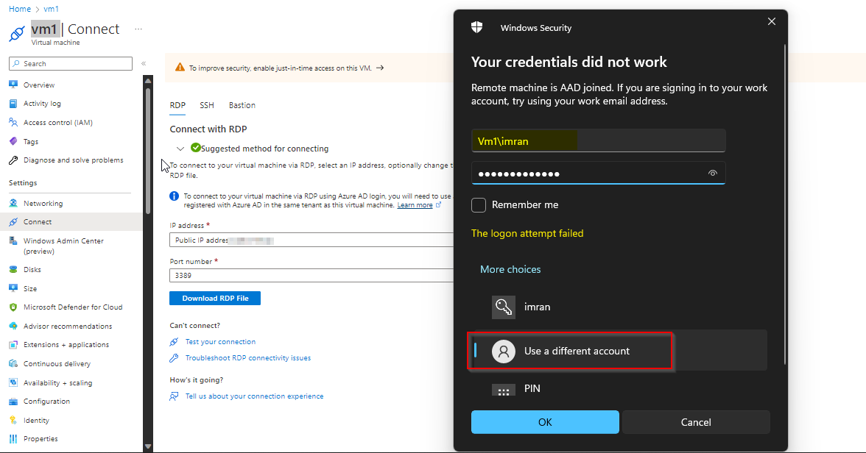This screenshot has width=866, height=453.
Task: Click the Properties icon
Action: [13, 438]
